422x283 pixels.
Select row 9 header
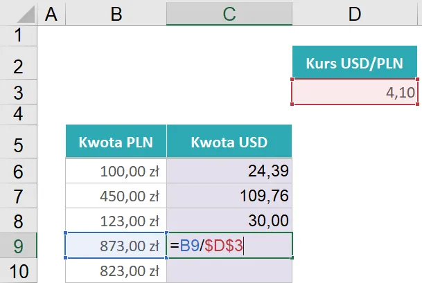click(18, 246)
